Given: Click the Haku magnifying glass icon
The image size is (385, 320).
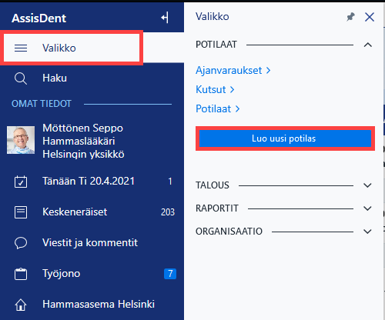Looking at the screenshot, I should coord(21,78).
